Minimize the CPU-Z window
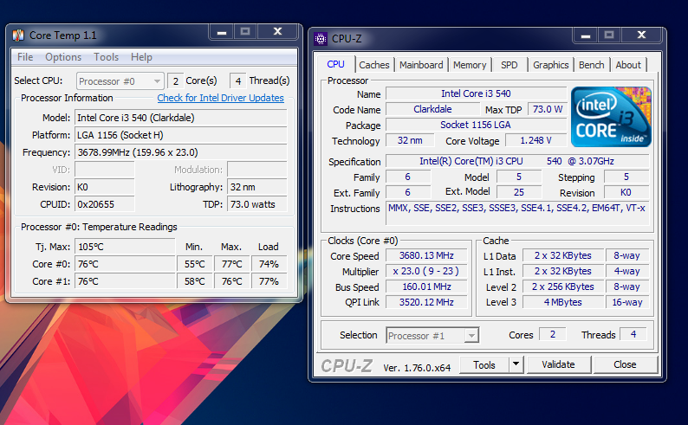The image size is (688, 425). point(586,35)
